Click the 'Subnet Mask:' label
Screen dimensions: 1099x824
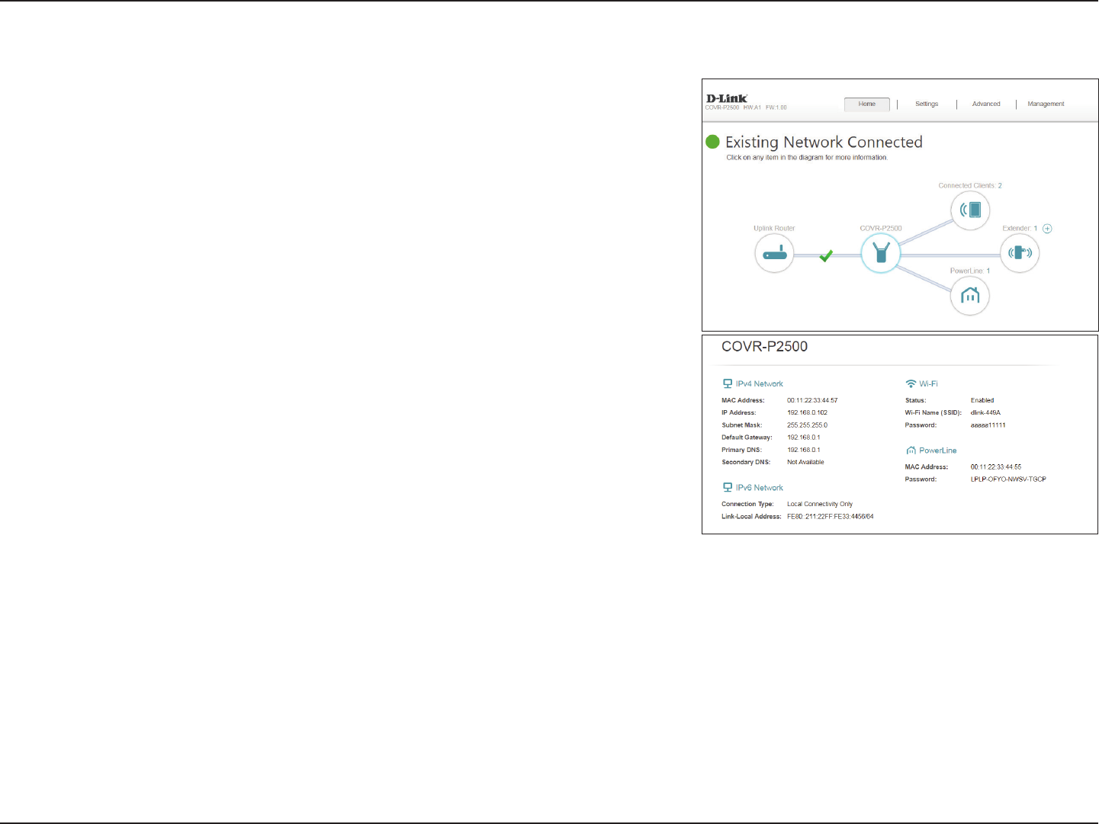coord(742,425)
